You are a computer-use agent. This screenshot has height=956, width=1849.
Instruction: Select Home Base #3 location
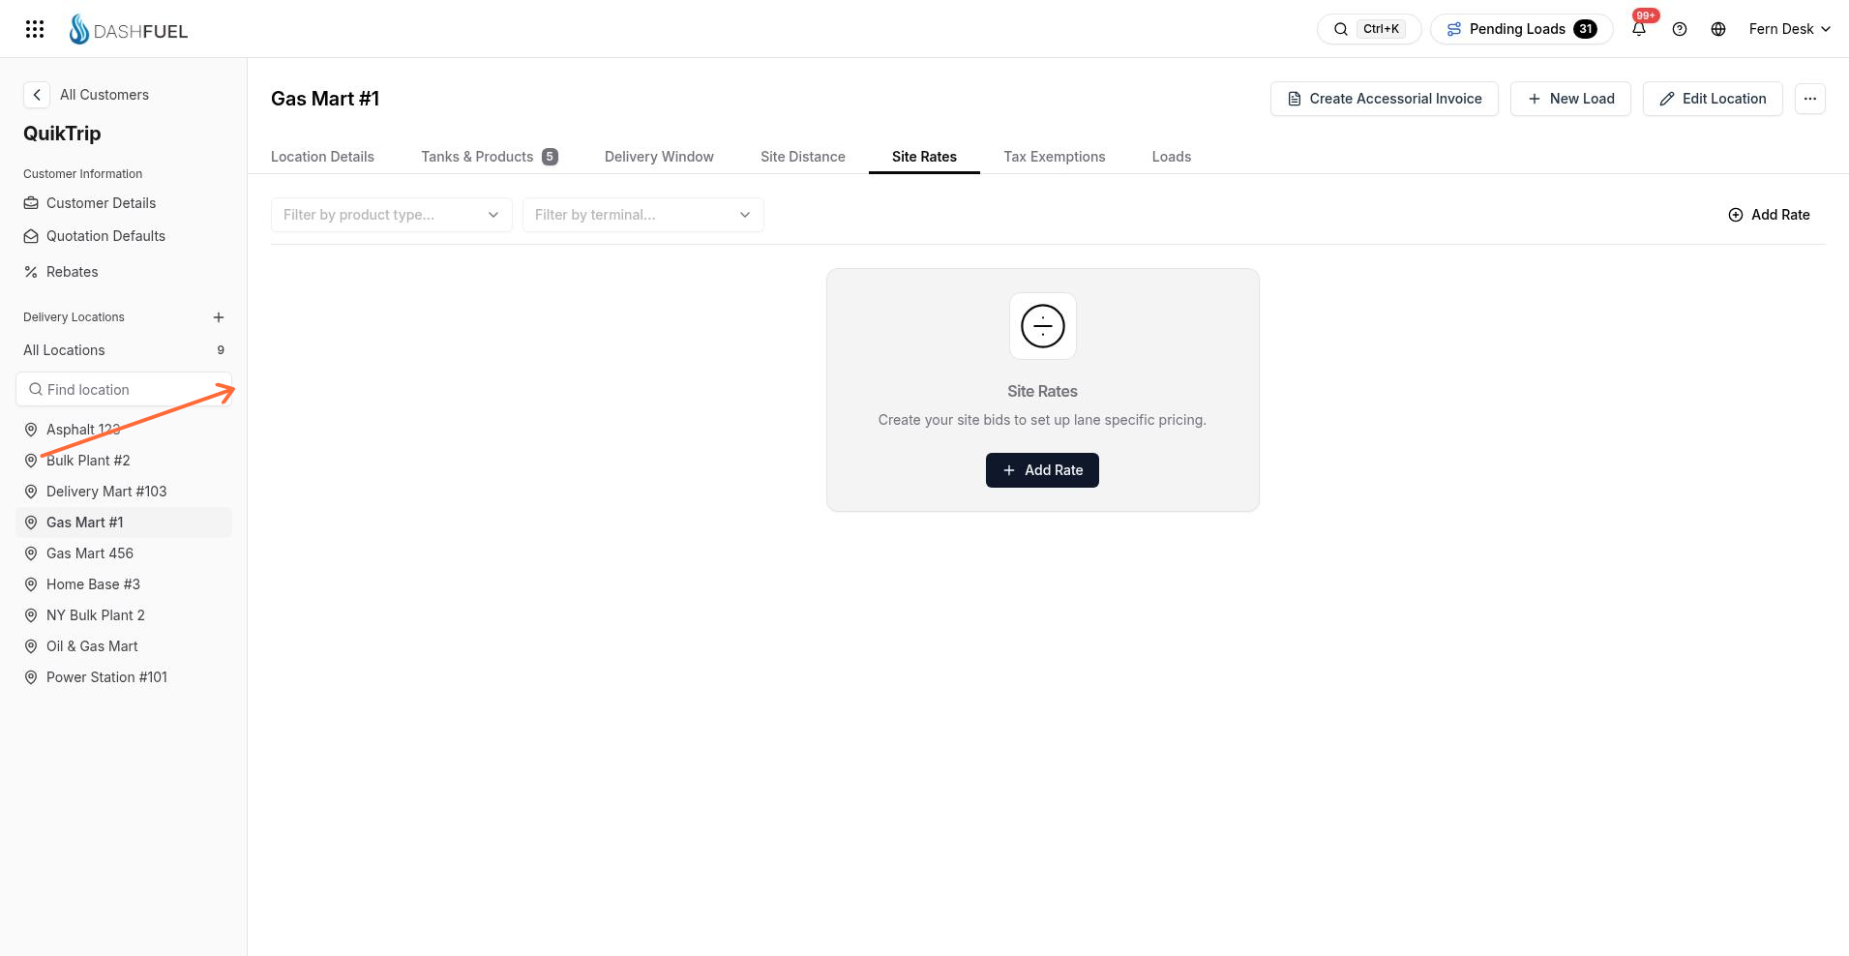124,584
